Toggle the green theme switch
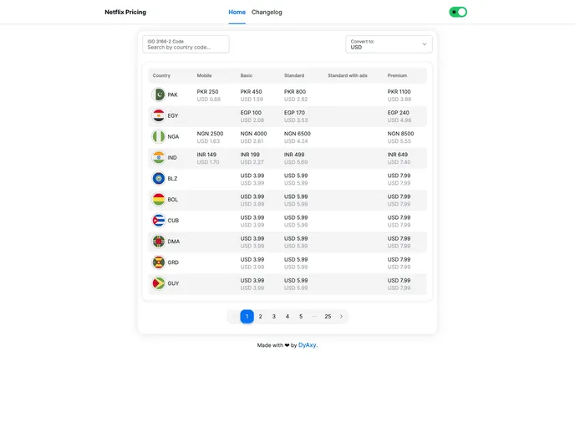 458,12
